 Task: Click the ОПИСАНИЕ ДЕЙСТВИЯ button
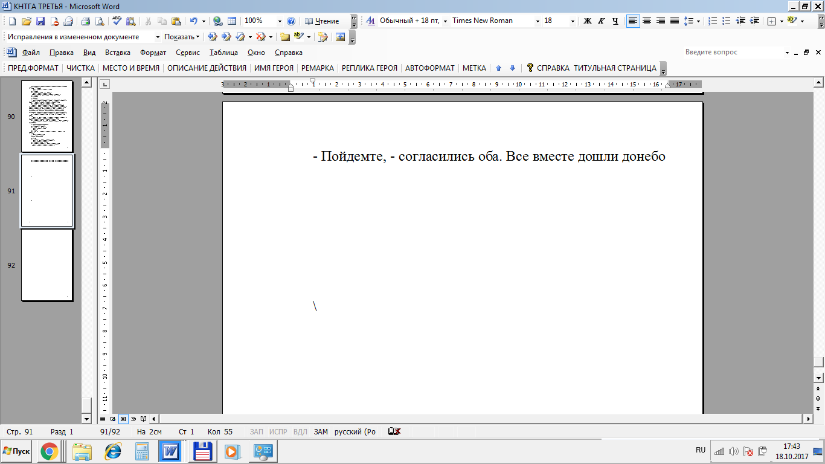click(207, 68)
